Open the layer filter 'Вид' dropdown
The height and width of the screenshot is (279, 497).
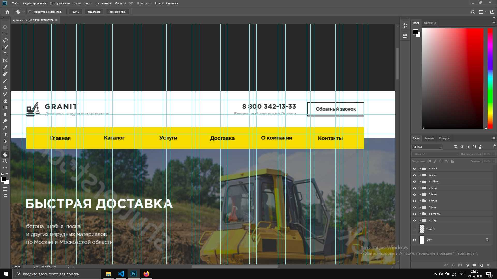tap(427, 147)
